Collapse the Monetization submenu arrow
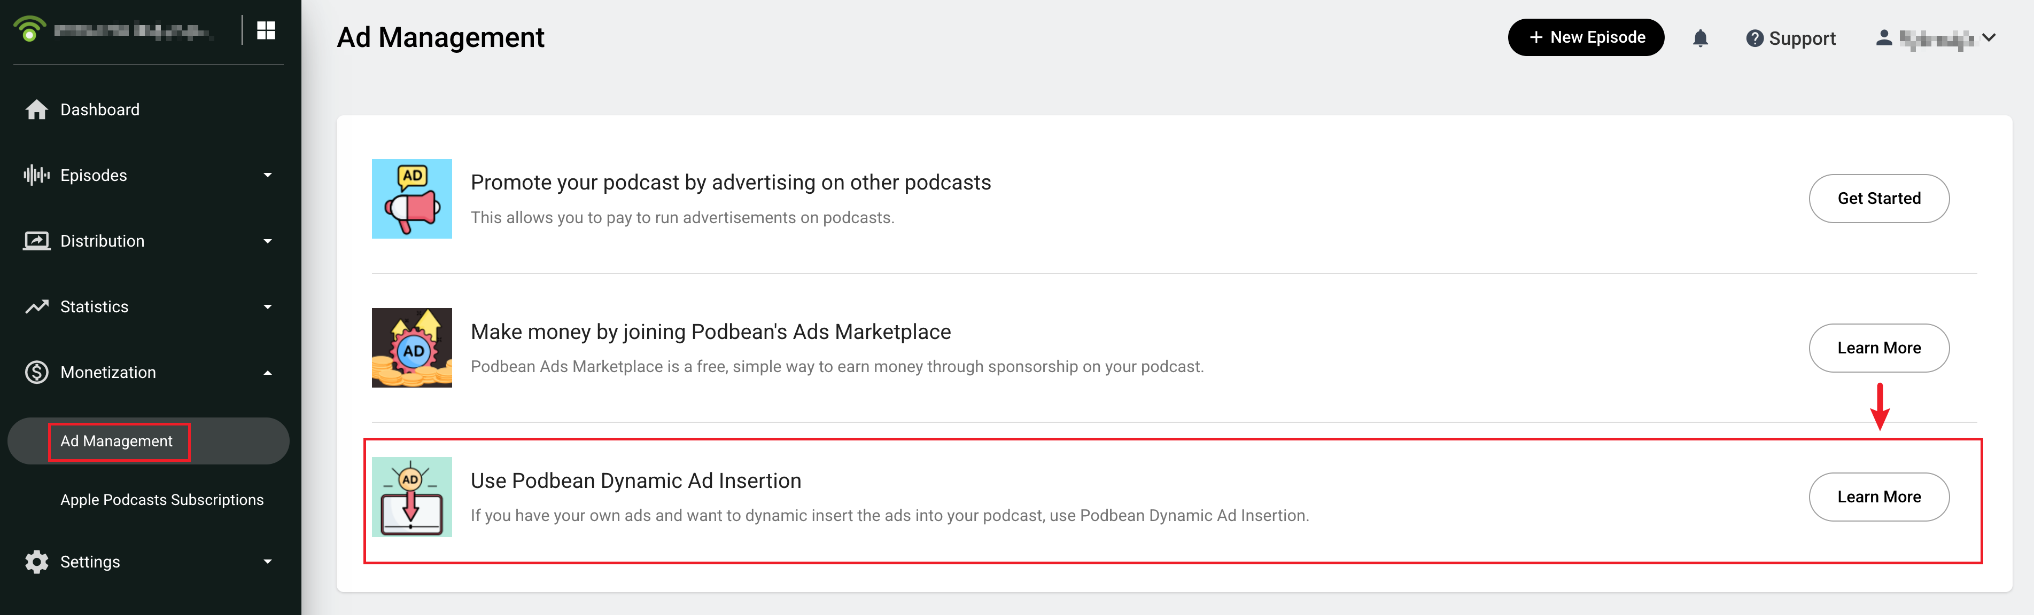This screenshot has width=2034, height=615. tap(268, 372)
